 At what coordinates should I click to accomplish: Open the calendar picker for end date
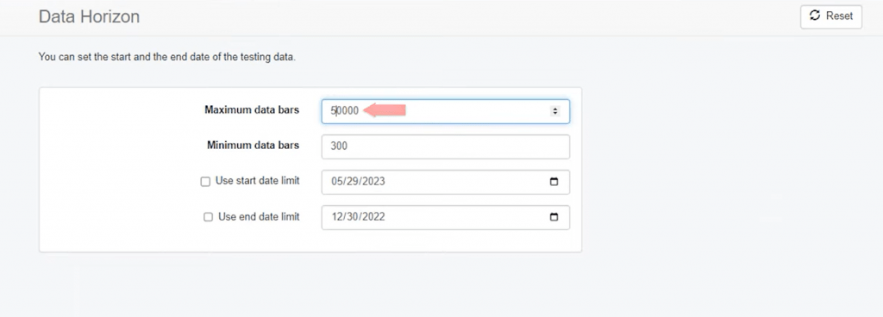tap(554, 218)
